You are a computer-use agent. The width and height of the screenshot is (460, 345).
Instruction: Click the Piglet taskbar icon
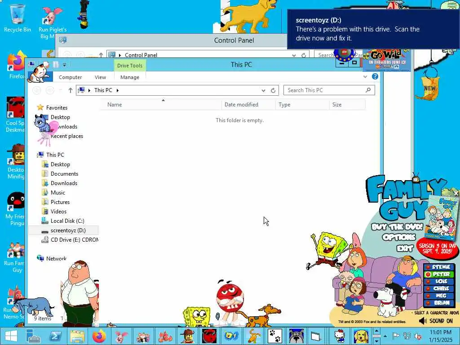click(121, 336)
